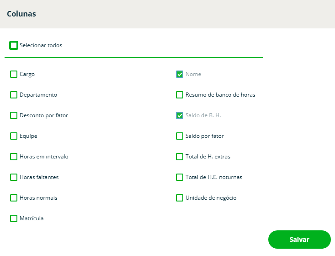Check the Horas faltantes option
The width and height of the screenshot is (335, 256).
coord(14,177)
